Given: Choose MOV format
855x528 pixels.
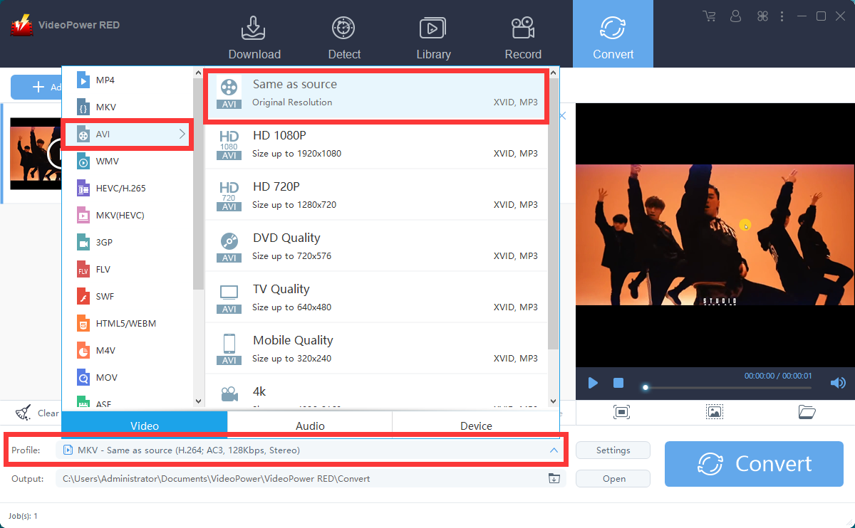Looking at the screenshot, I should pos(128,378).
